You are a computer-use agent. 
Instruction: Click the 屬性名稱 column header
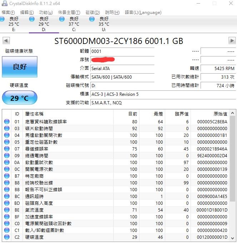(x=68, y=114)
